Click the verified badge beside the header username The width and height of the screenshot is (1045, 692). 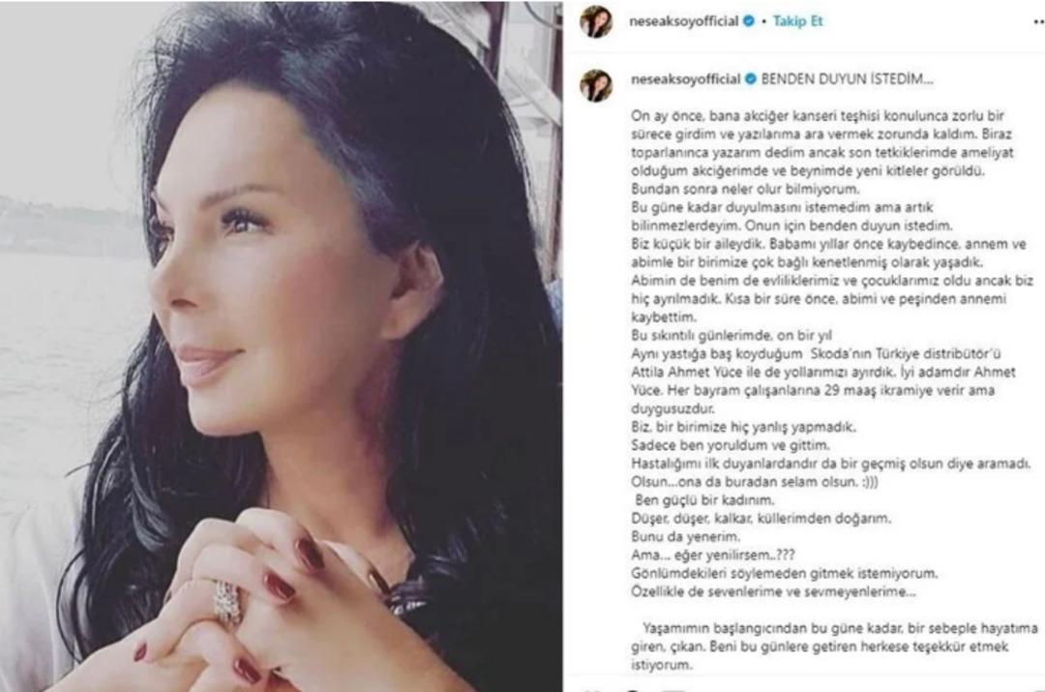(748, 21)
